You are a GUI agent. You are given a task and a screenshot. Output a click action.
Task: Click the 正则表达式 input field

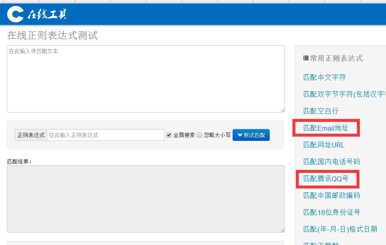coord(105,135)
